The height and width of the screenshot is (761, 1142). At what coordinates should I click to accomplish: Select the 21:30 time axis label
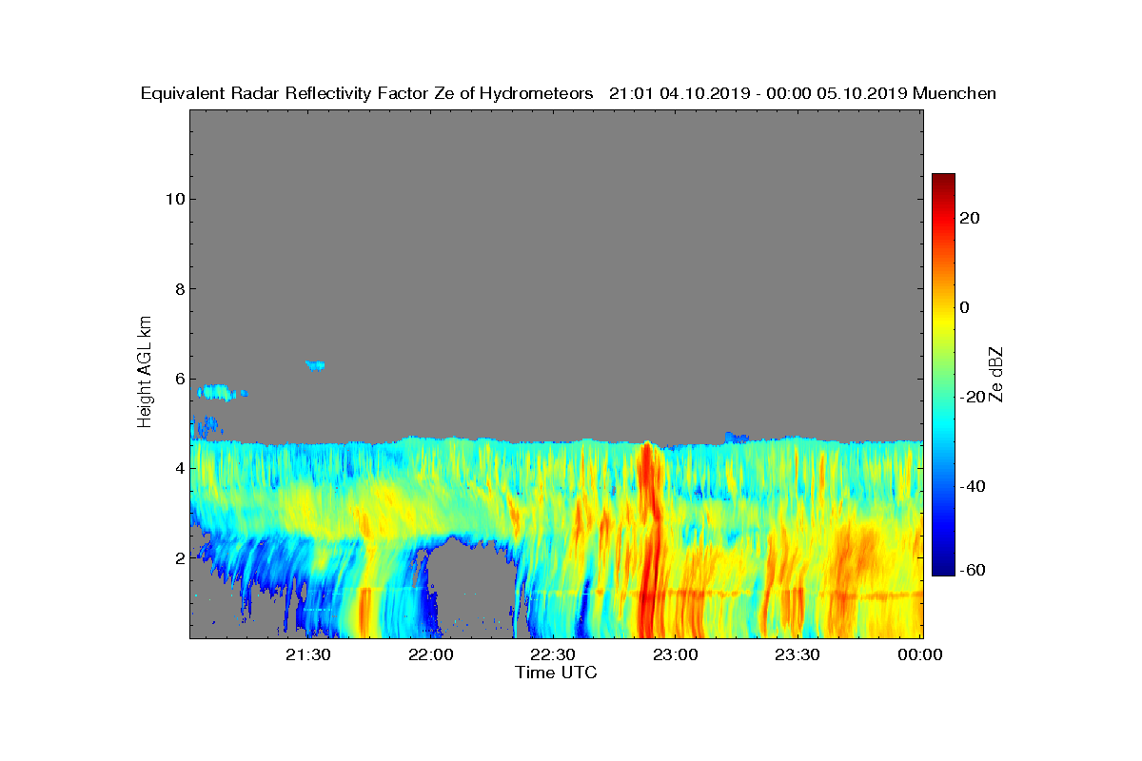(x=308, y=655)
